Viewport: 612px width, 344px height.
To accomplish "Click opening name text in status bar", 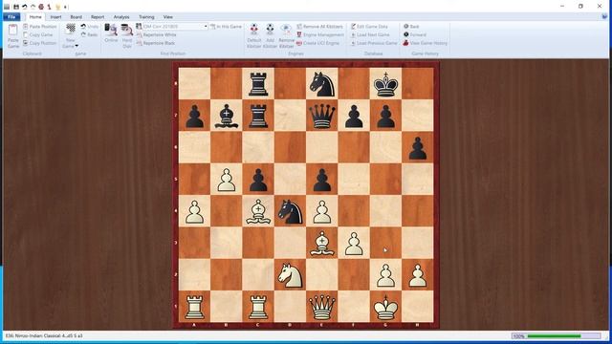I will [44, 335].
